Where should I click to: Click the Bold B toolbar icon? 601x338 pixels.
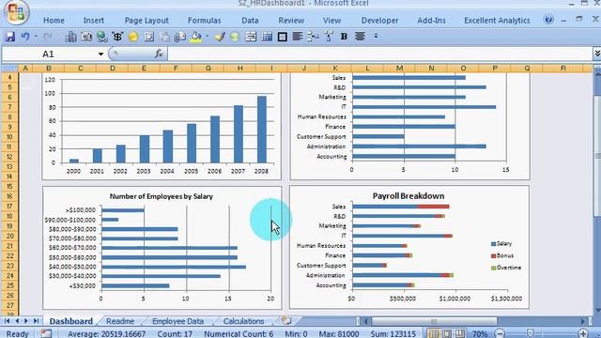tap(344, 37)
